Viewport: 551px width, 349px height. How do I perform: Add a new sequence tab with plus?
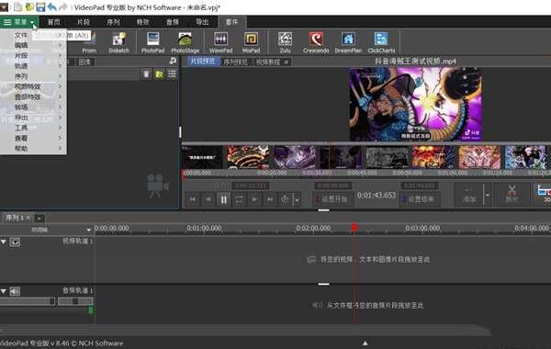39,219
